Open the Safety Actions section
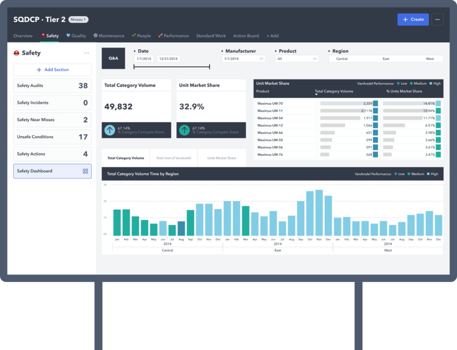 tap(53, 154)
